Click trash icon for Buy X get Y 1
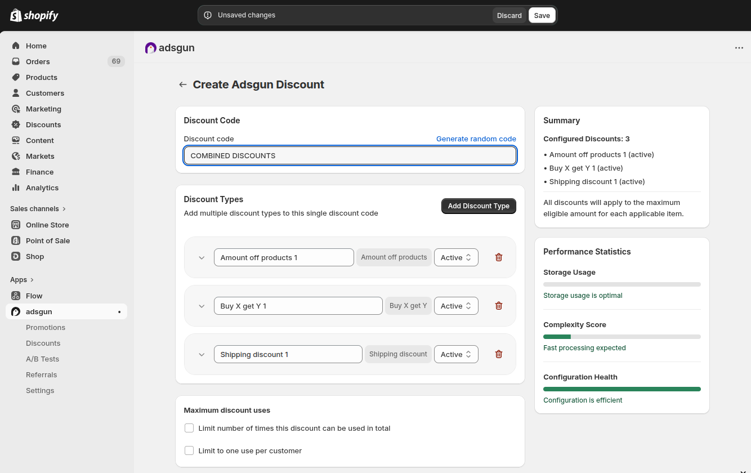 [x=498, y=306]
